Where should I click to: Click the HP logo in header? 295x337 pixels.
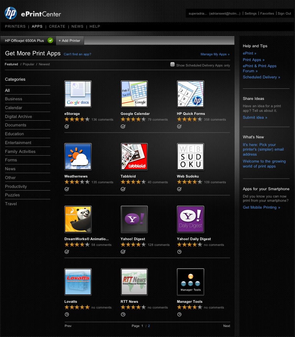click(10, 13)
